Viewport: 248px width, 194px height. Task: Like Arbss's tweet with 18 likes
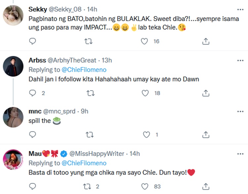point(145,93)
